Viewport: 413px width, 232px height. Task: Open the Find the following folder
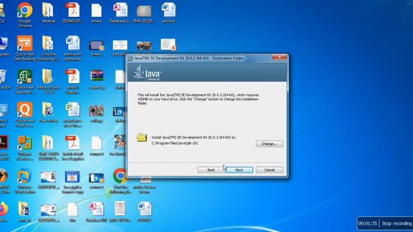point(48,48)
